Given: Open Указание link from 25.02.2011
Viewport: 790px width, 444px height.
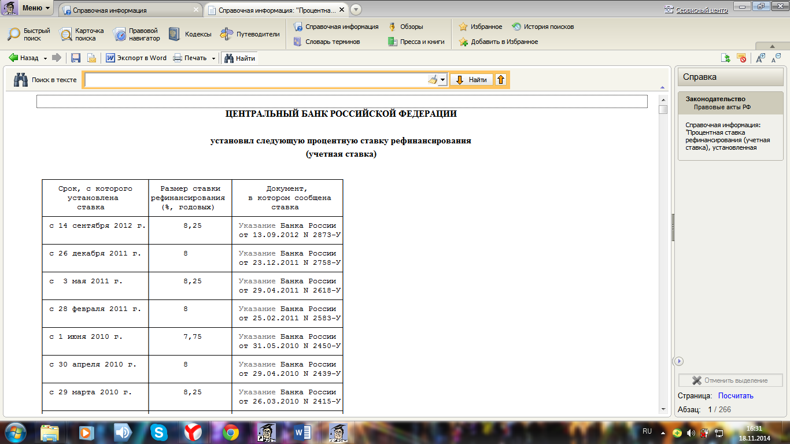Looking at the screenshot, I should click(257, 309).
